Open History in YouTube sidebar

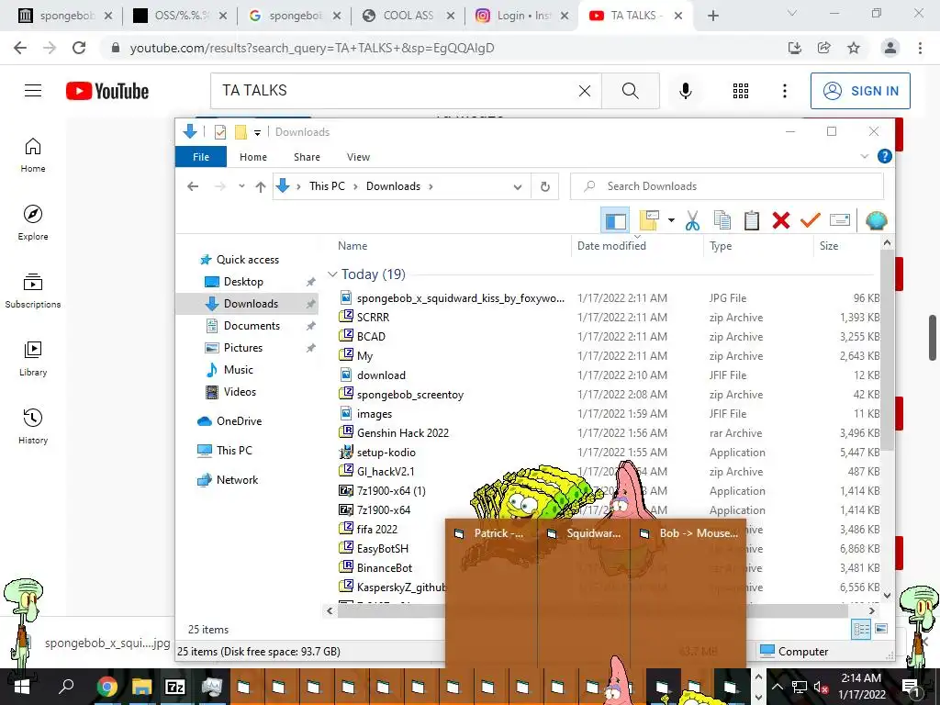click(x=33, y=426)
